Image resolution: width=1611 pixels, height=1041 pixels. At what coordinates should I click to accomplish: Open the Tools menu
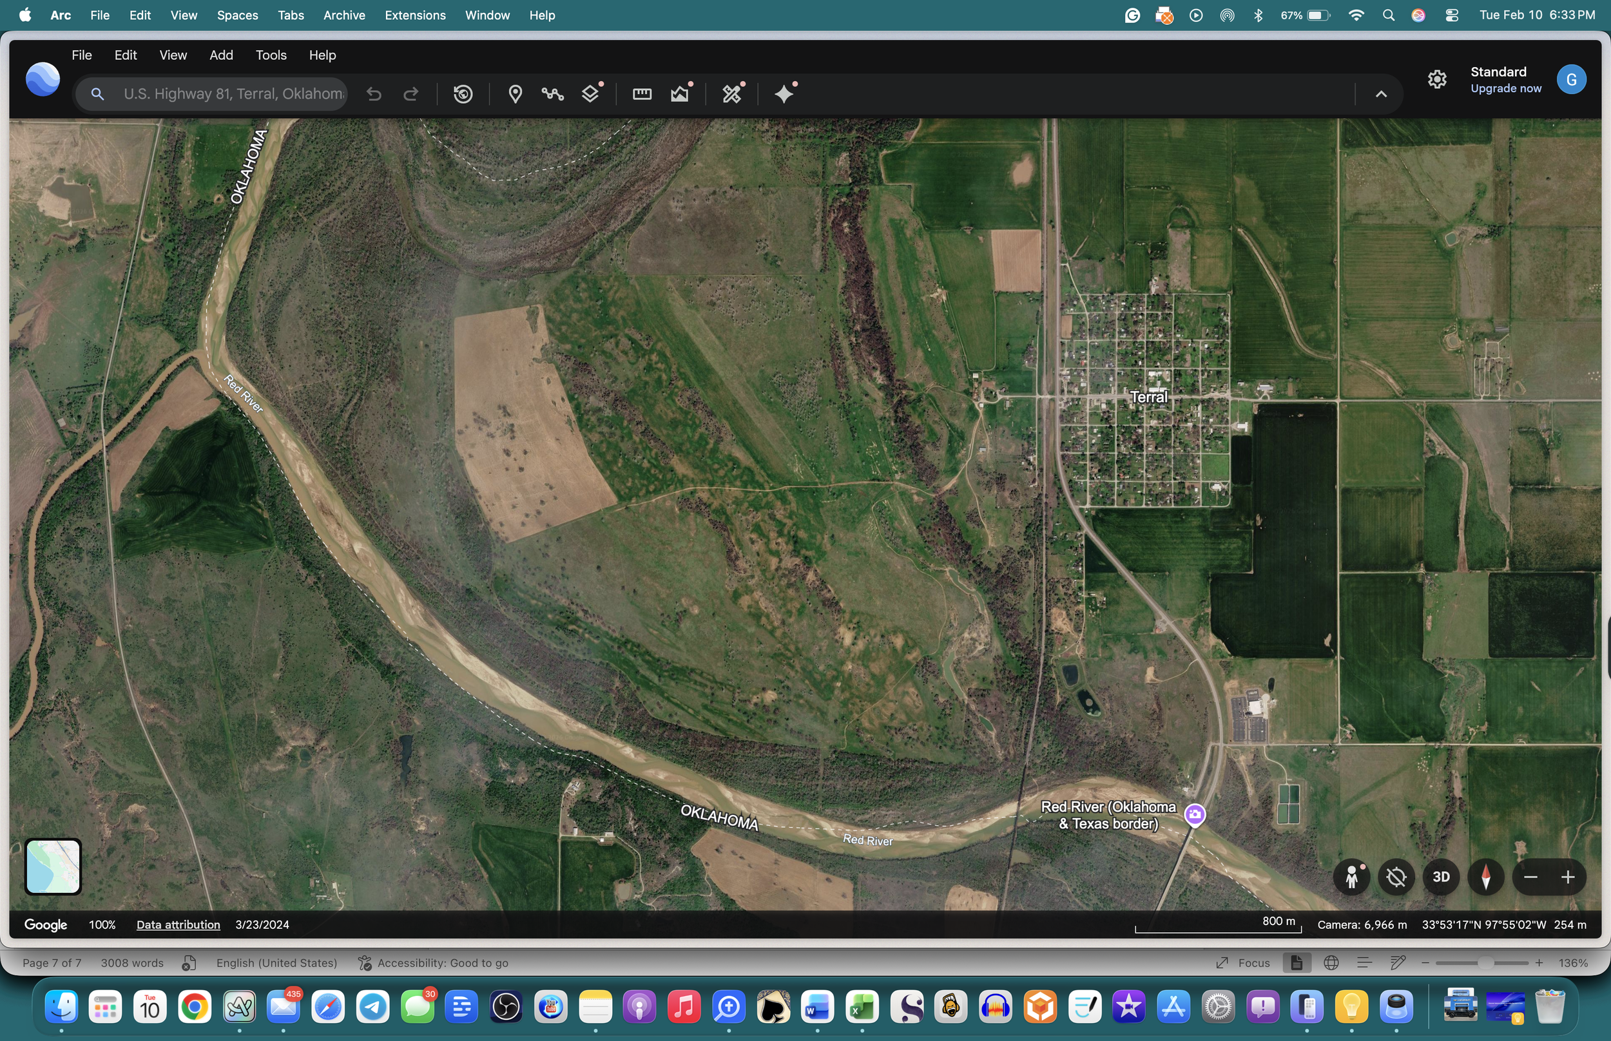point(271,55)
